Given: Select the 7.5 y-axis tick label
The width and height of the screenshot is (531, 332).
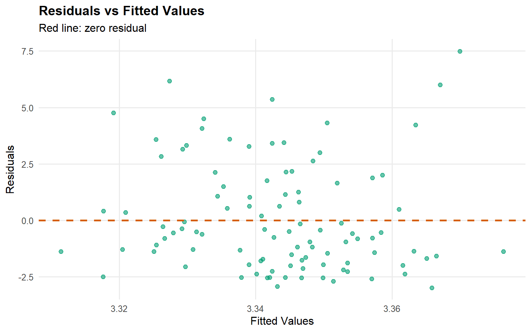Looking at the screenshot, I should click(27, 52).
